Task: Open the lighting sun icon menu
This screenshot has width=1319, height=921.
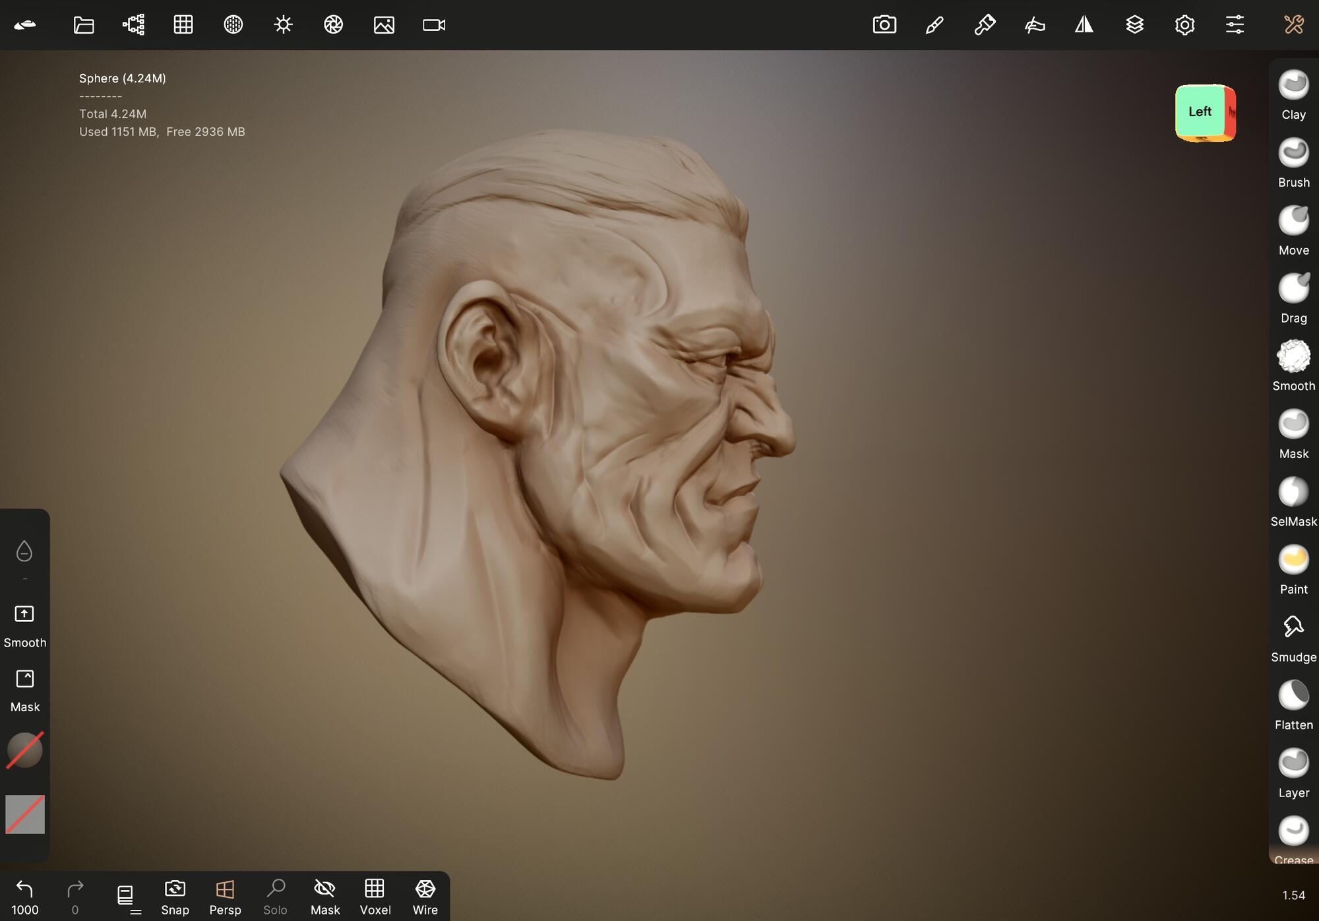Action: (283, 25)
